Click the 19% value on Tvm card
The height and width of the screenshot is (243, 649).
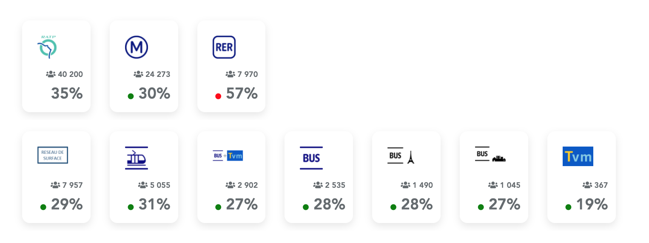coord(592,204)
